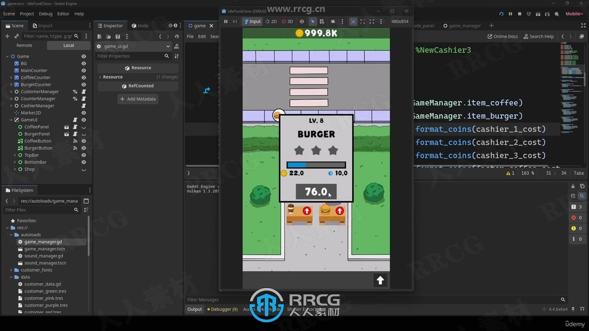Switch to the Import dock tab
Image resolution: width=589 pixels, height=331 pixels.
(x=42, y=26)
